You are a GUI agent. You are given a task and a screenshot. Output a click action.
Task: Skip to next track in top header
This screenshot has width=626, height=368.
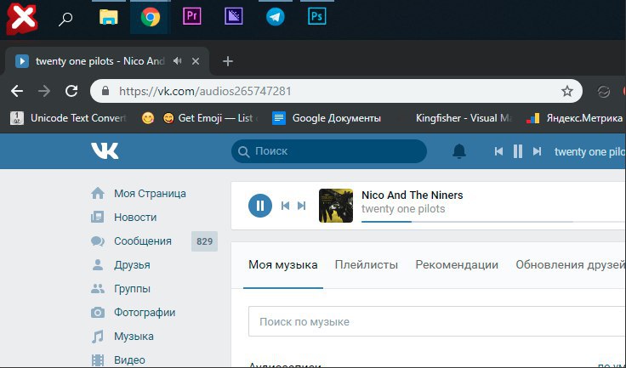pyautogui.click(x=537, y=151)
